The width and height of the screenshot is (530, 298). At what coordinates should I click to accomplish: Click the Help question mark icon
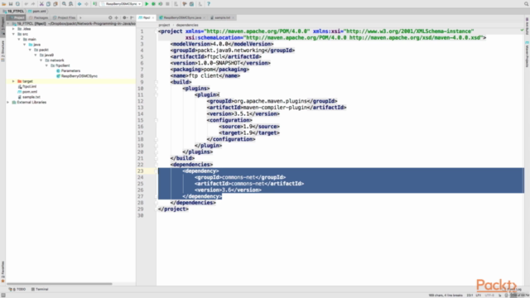(209, 3)
